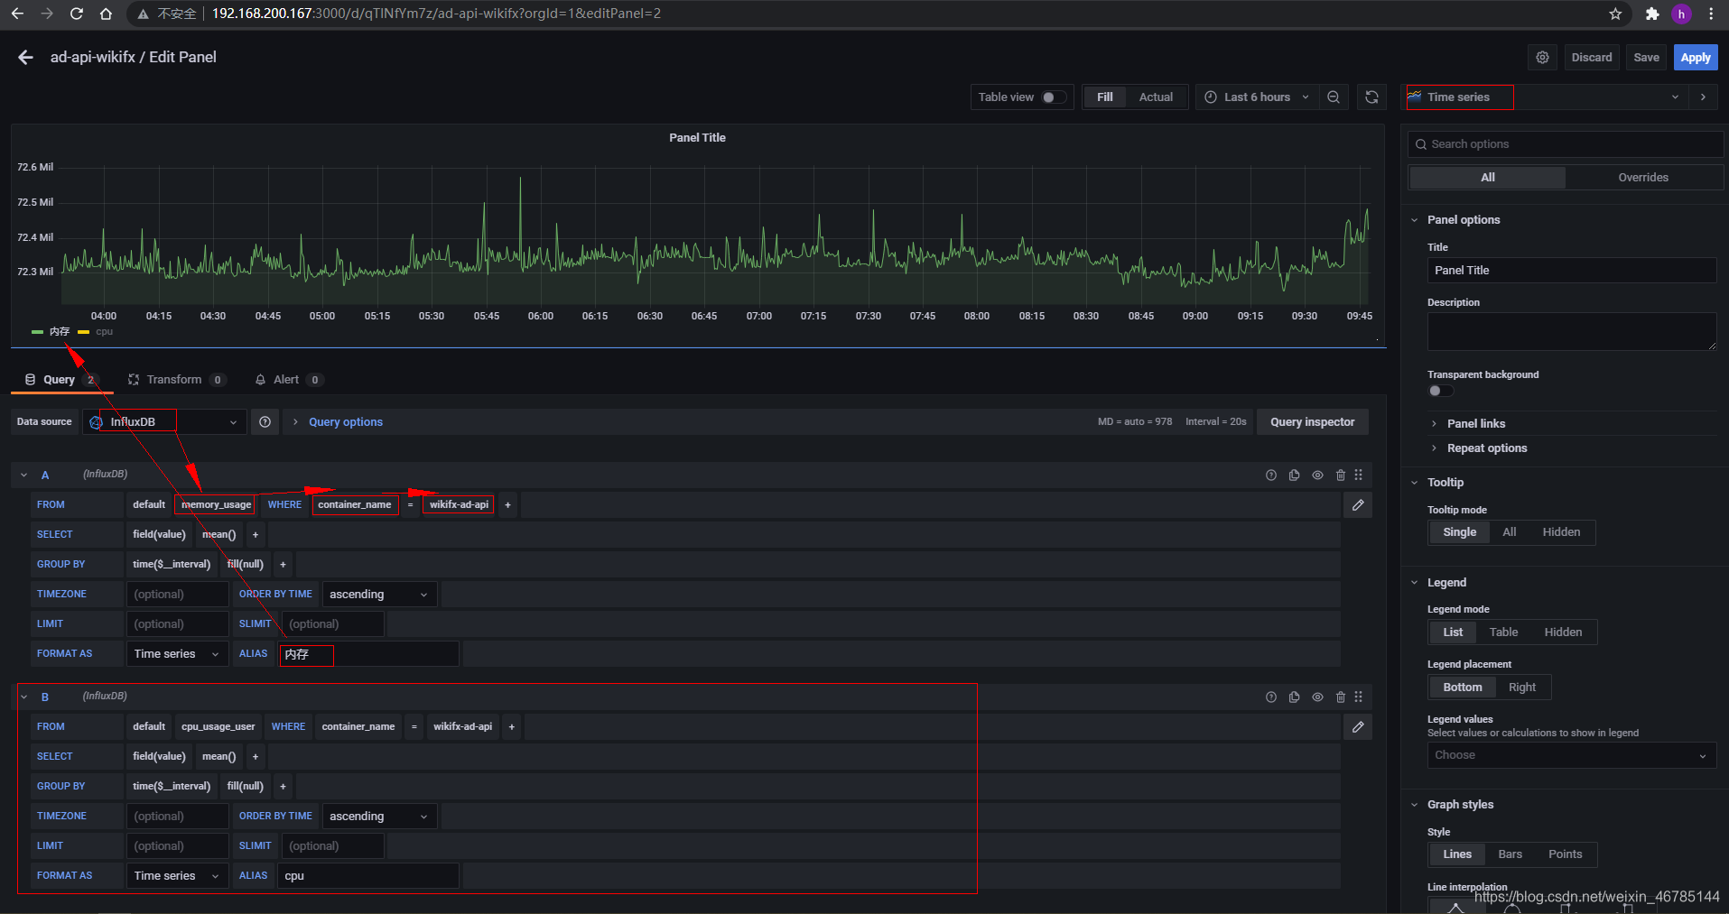The height and width of the screenshot is (914, 1729).
Task: Expand the Panel links section
Action: tap(1476, 424)
